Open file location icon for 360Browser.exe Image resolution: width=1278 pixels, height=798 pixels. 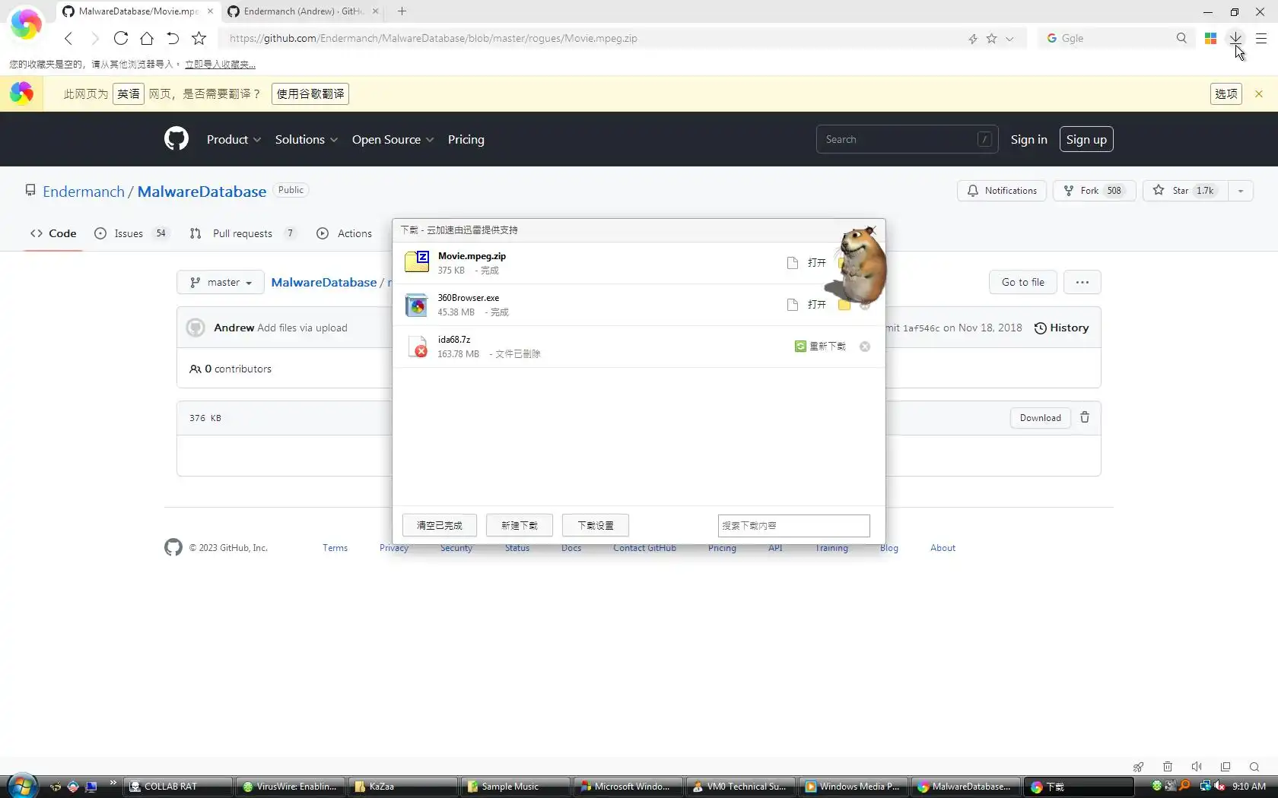point(844,305)
